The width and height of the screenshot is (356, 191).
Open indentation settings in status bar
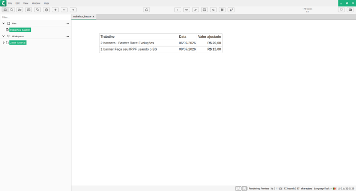pyautogui.click(x=272, y=189)
